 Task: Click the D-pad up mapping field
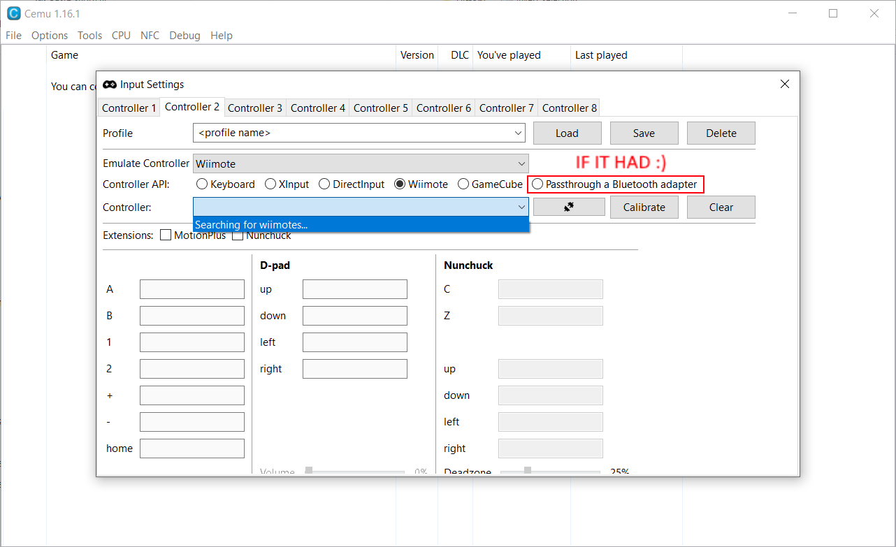tap(355, 289)
